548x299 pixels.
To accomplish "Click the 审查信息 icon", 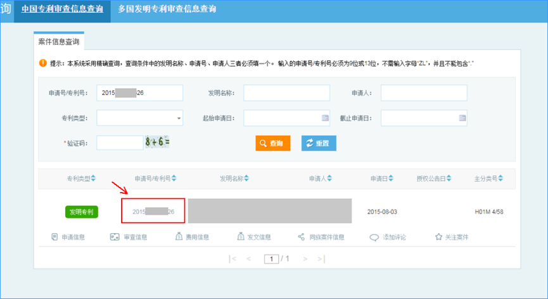I will (115, 237).
